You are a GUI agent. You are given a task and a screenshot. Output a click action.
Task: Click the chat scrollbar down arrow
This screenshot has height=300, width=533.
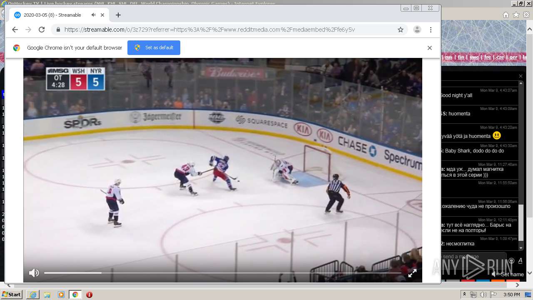(521, 247)
